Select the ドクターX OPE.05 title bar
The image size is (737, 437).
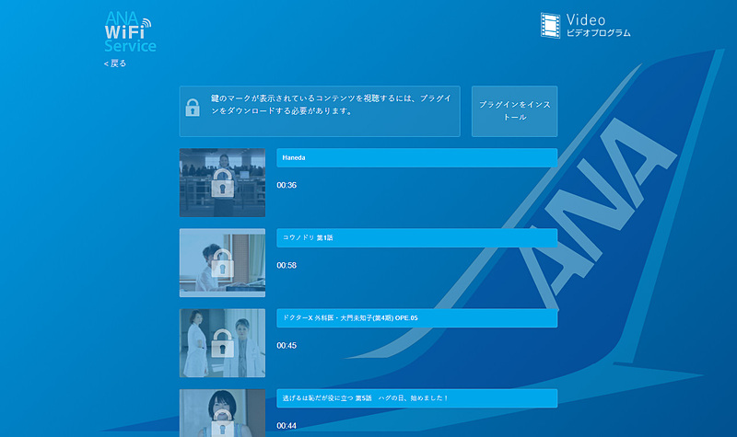(x=417, y=318)
